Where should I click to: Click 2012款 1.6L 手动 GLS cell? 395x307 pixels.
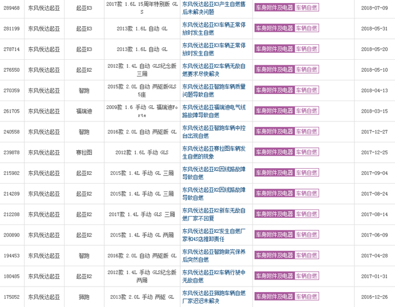click(x=142, y=153)
